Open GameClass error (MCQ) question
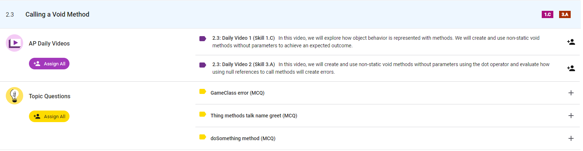This screenshot has height=151, width=583. [x=237, y=93]
